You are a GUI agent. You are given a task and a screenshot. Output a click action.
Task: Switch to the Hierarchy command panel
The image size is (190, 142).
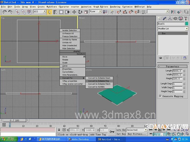170,18
